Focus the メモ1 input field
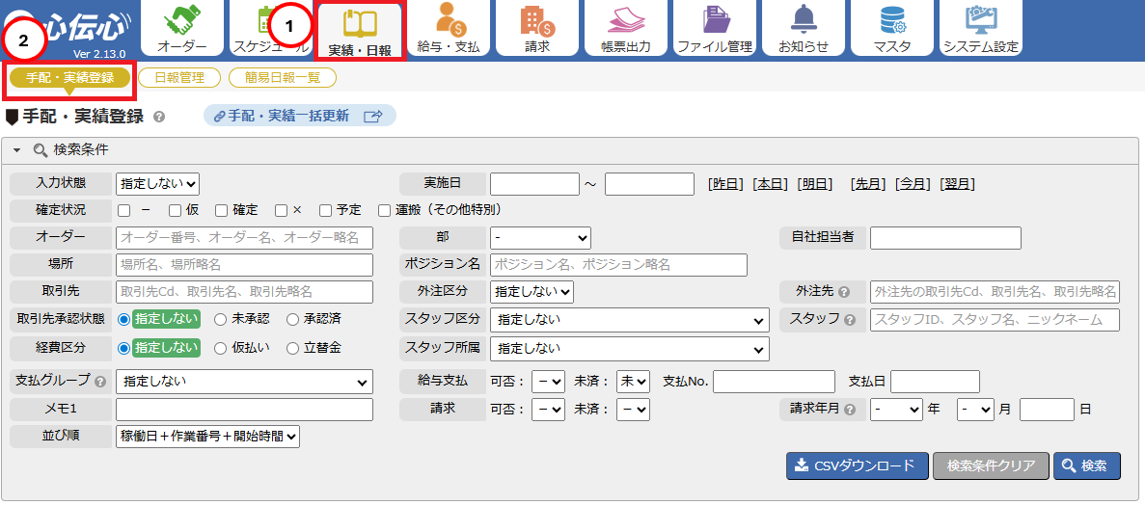1145x505 pixels. click(x=245, y=410)
